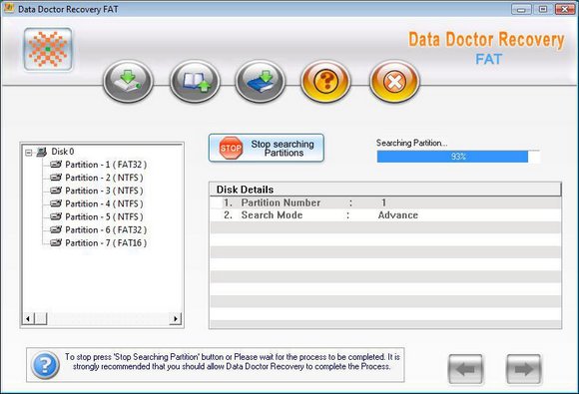Collapse the Disk 0 tree node

[x=28, y=153]
